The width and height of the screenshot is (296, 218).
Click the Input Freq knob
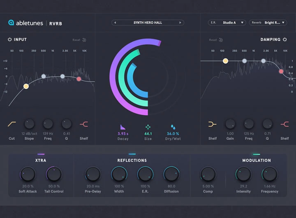click(48, 124)
